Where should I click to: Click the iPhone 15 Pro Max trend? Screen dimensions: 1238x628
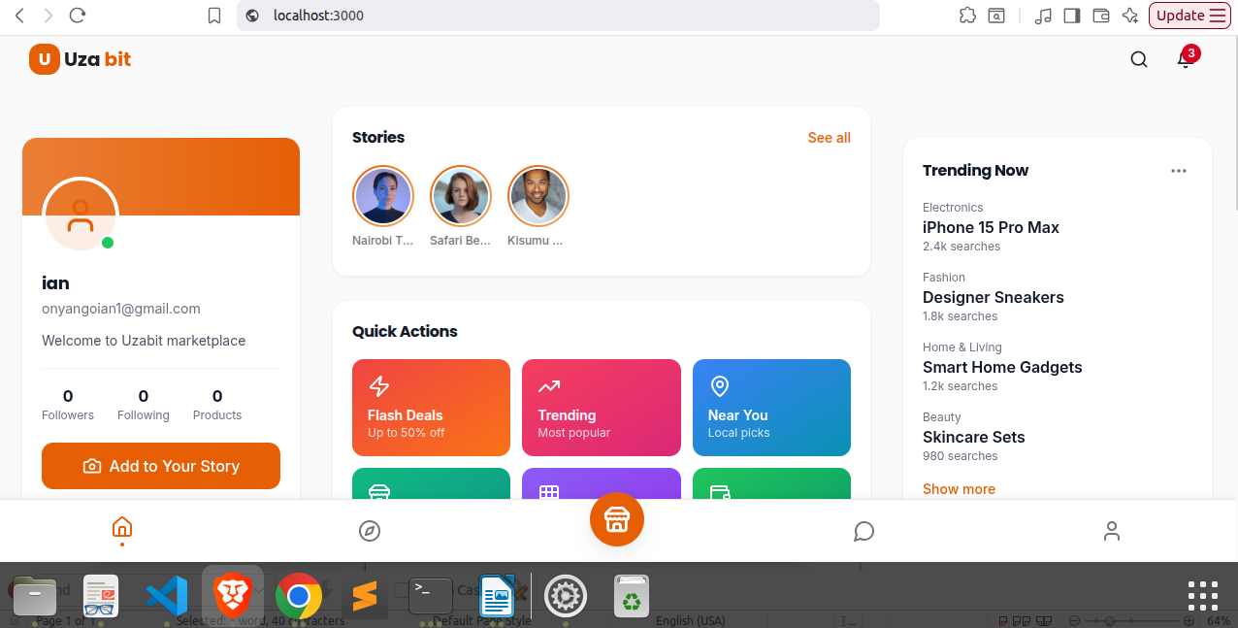[991, 227]
